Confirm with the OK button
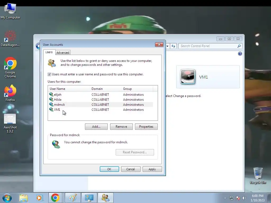The image size is (271, 203). (x=109, y=169)
